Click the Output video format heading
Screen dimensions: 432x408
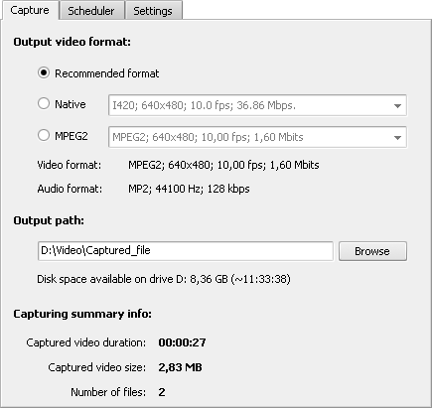[x=72, y=42]
